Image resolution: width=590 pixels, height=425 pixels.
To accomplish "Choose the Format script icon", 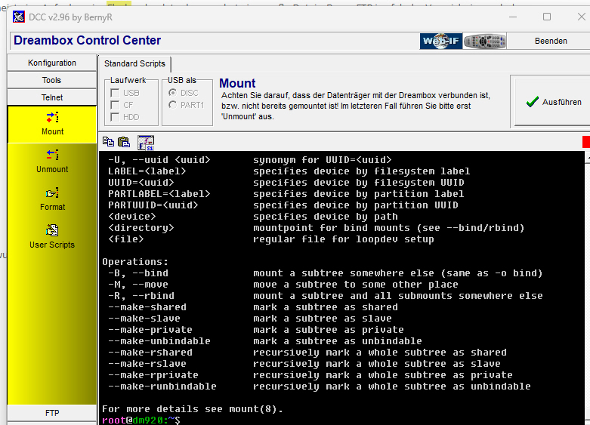I will click(x=52, y=193).
